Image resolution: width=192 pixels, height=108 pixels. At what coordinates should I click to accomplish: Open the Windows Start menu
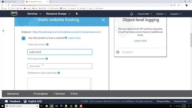(2, 106)
